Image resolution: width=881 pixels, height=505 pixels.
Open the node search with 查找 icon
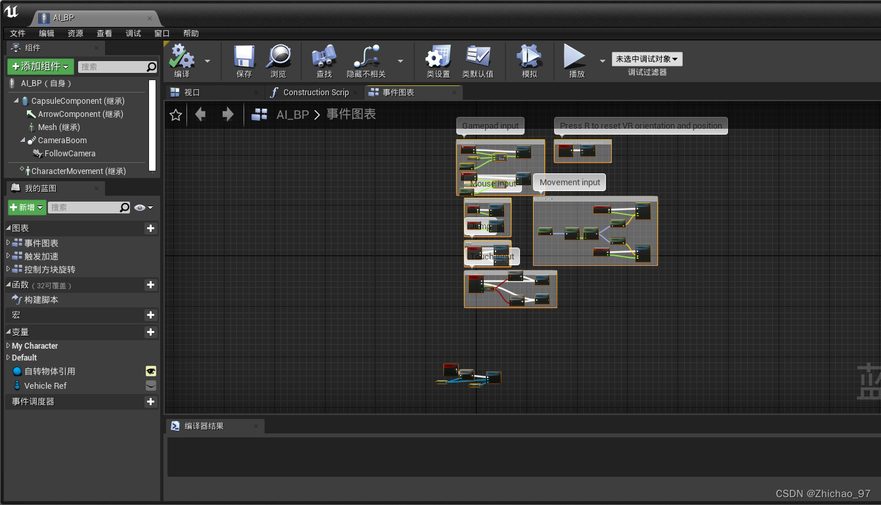323,59
